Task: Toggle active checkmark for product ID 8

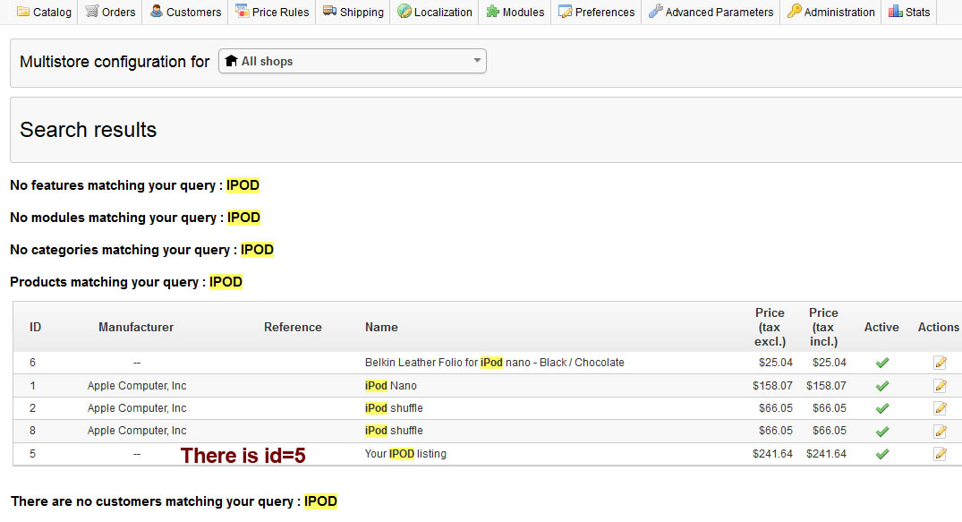Action: point(882,431)
